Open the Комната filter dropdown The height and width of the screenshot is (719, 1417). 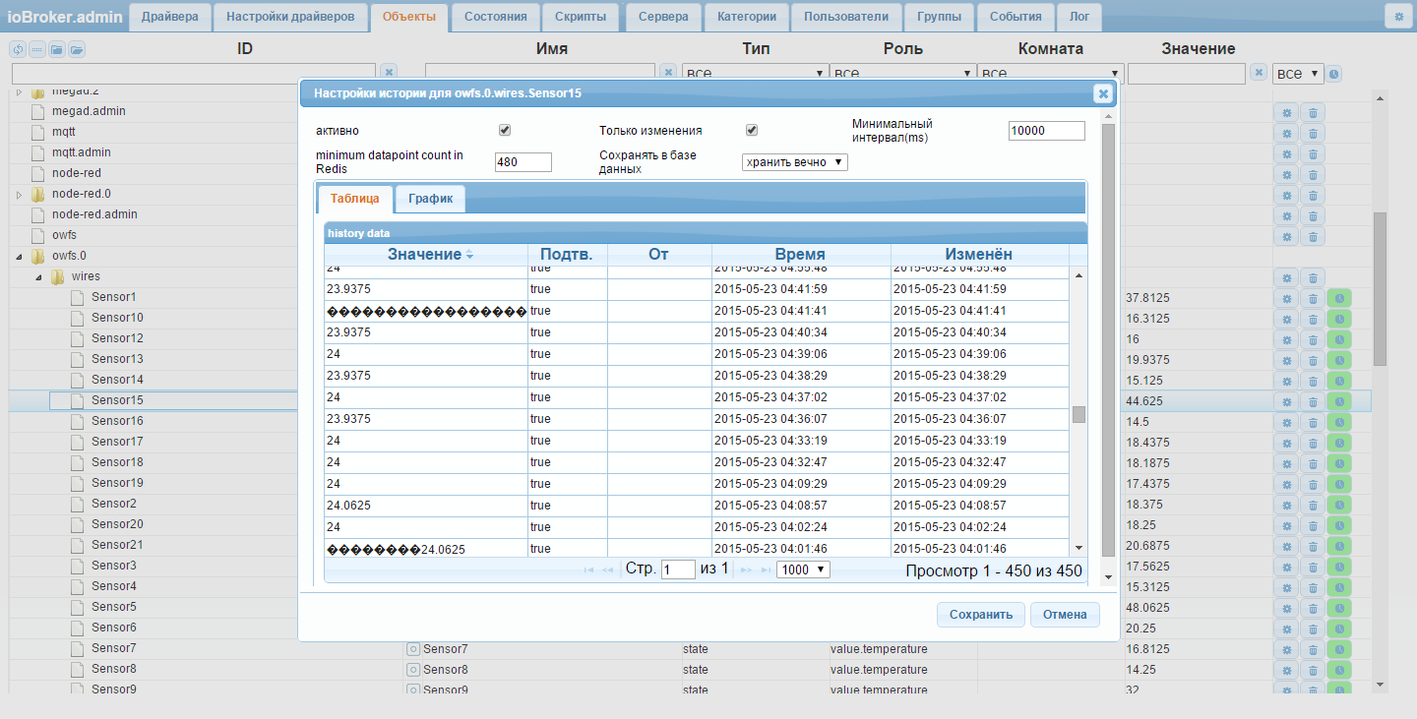pos(1051,74)
